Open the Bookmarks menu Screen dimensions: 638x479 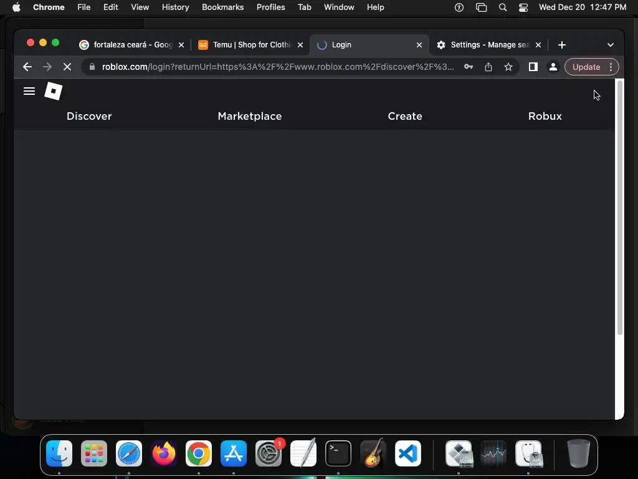[222, 7]
